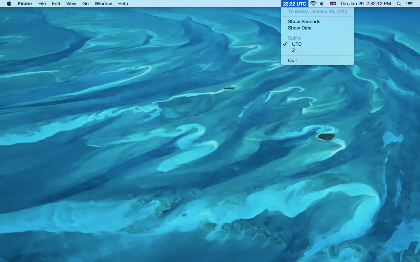Open Notification Center
420x262 pixels.
(x=409, y=4)
